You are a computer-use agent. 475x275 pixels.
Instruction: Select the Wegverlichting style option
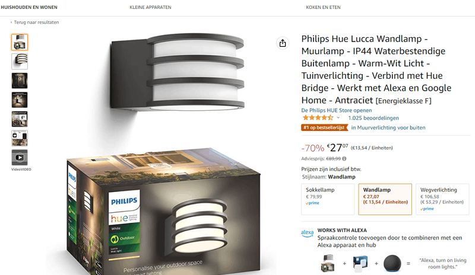(442, 199)
